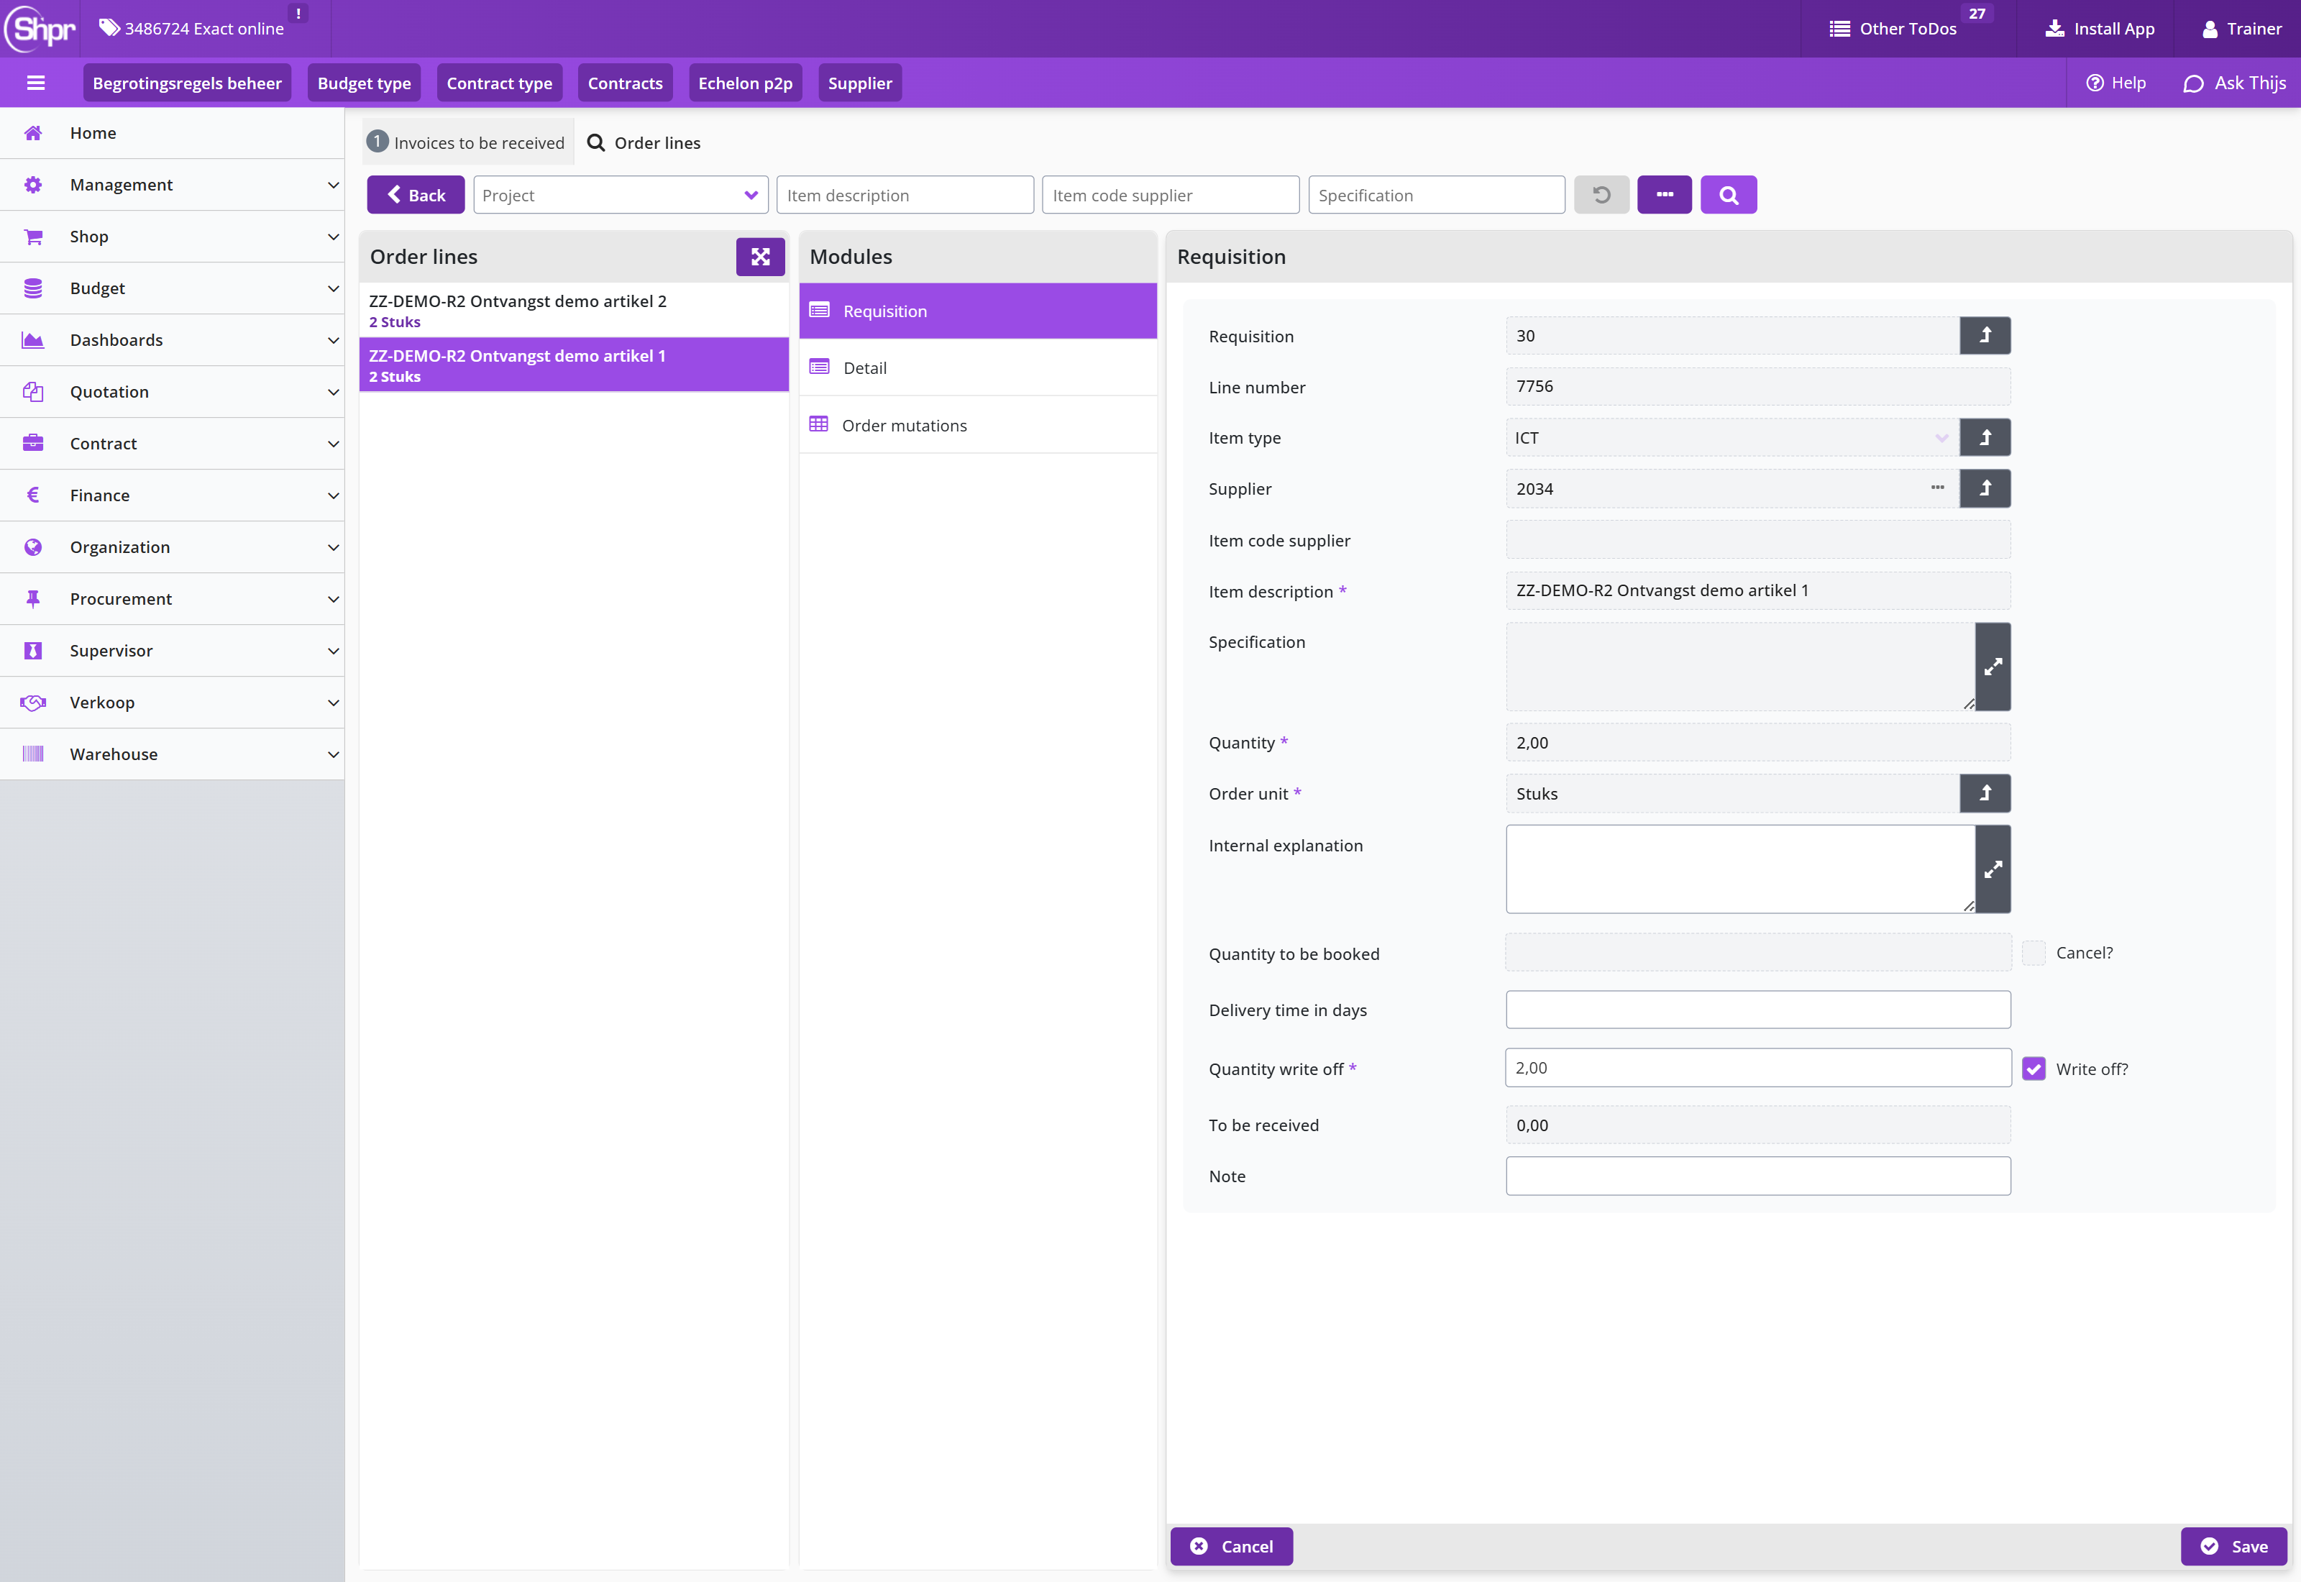This screenshot has width=2301, height=1582.
Task: Expand Order lines panel fullscreen icon
Action: (760, 257)
